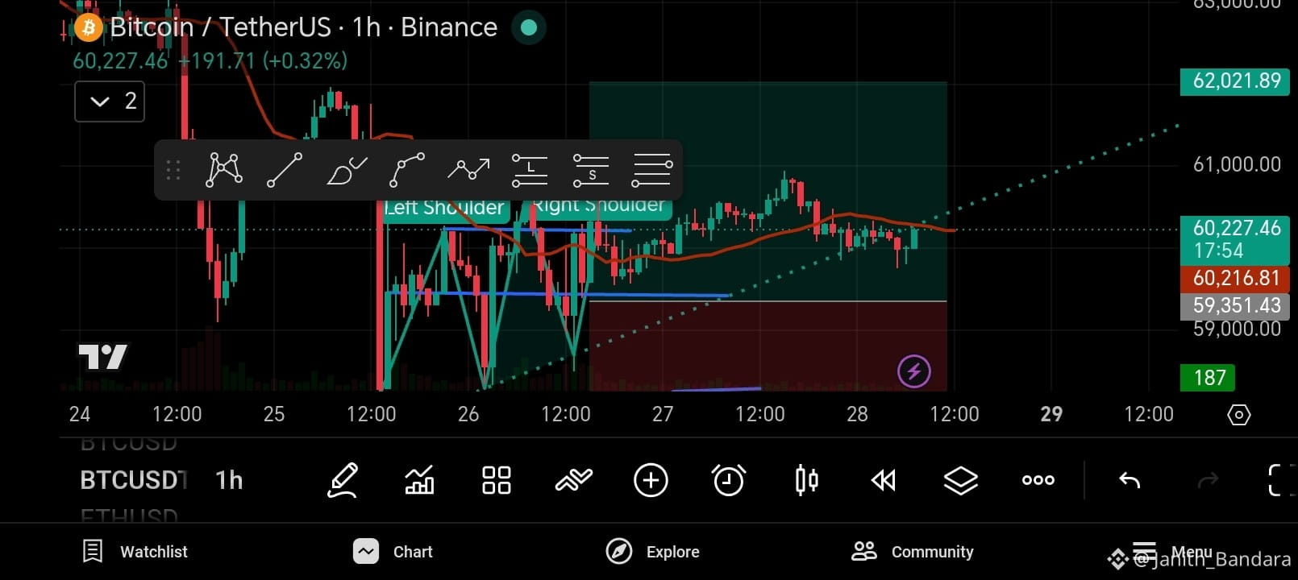Open chart settings gear on time axis
This screenshot has height=580, width=1298.
1239,415
